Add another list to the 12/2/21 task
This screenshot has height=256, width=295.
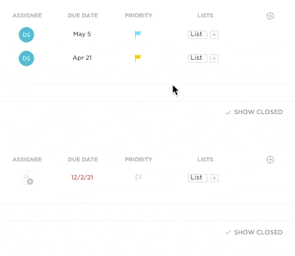click(x=214, y=178)
